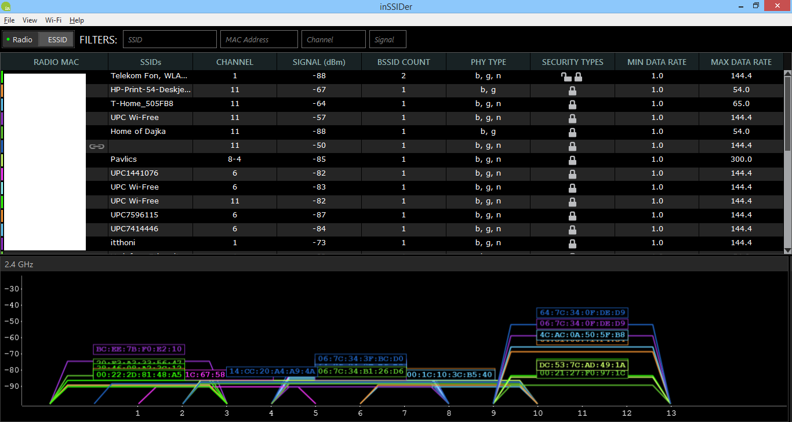The width and height of the screenshot is (792, 422).
Task: Click lock icon on UPC7596115 row
Action: click(x=572, y=216)
